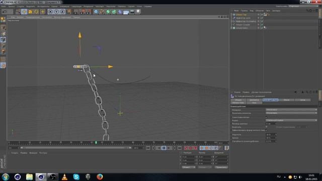This screenshot has width=322, height=181.
Task: Toggle the Self Collisions checkbox
Action: [266, 117]
